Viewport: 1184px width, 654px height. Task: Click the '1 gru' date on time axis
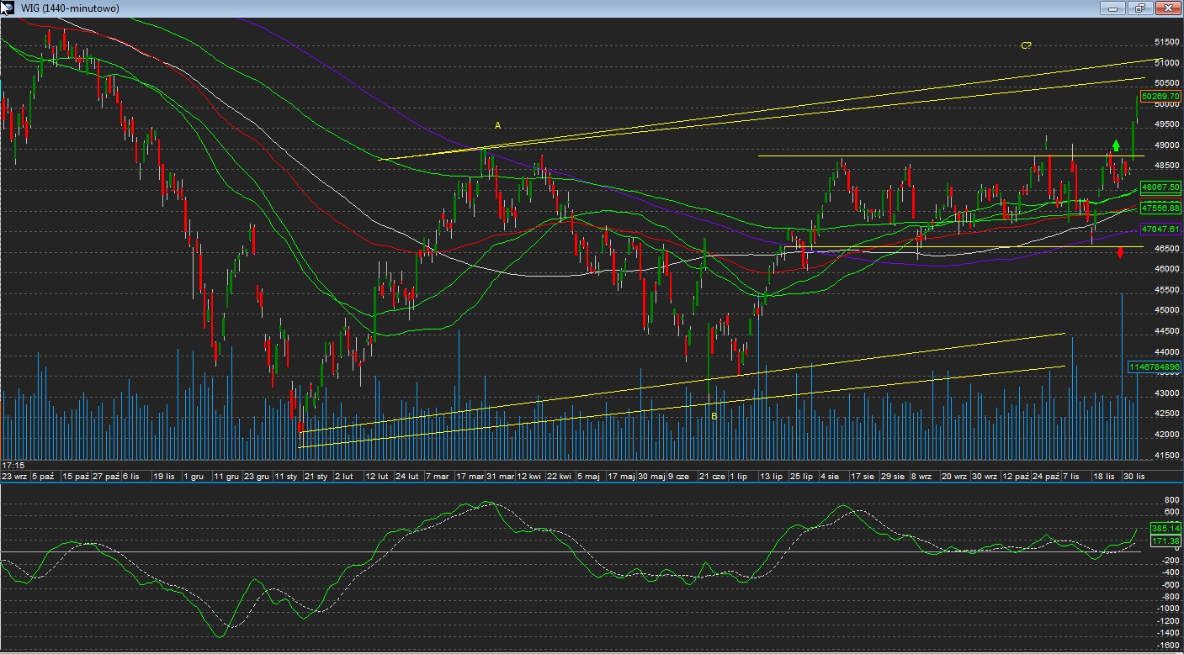[x=193, y=476]
